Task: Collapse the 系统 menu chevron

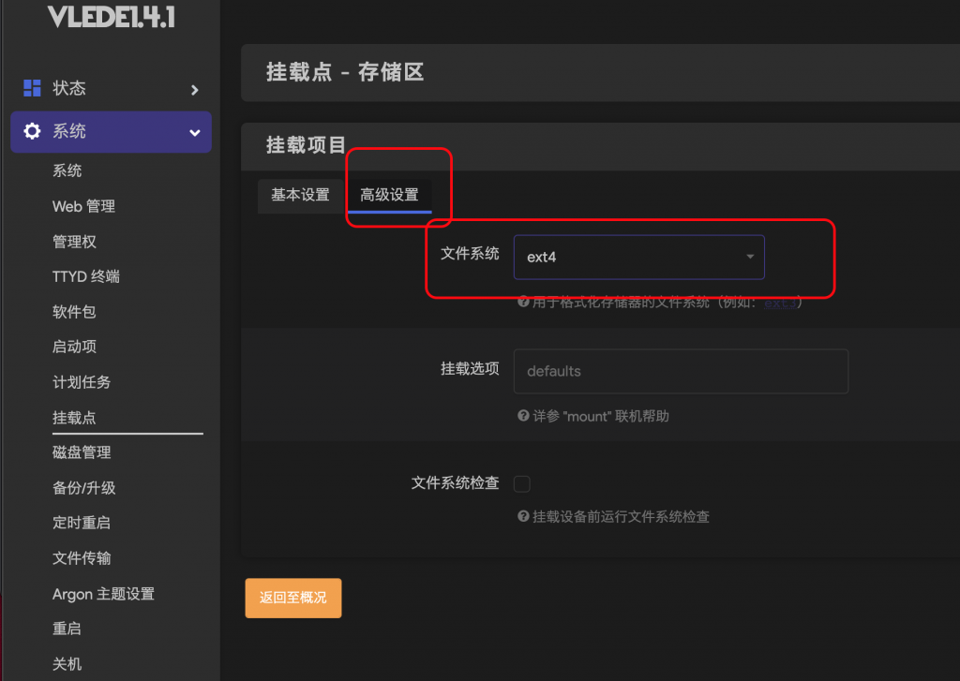Action: (x=195, y=133)
